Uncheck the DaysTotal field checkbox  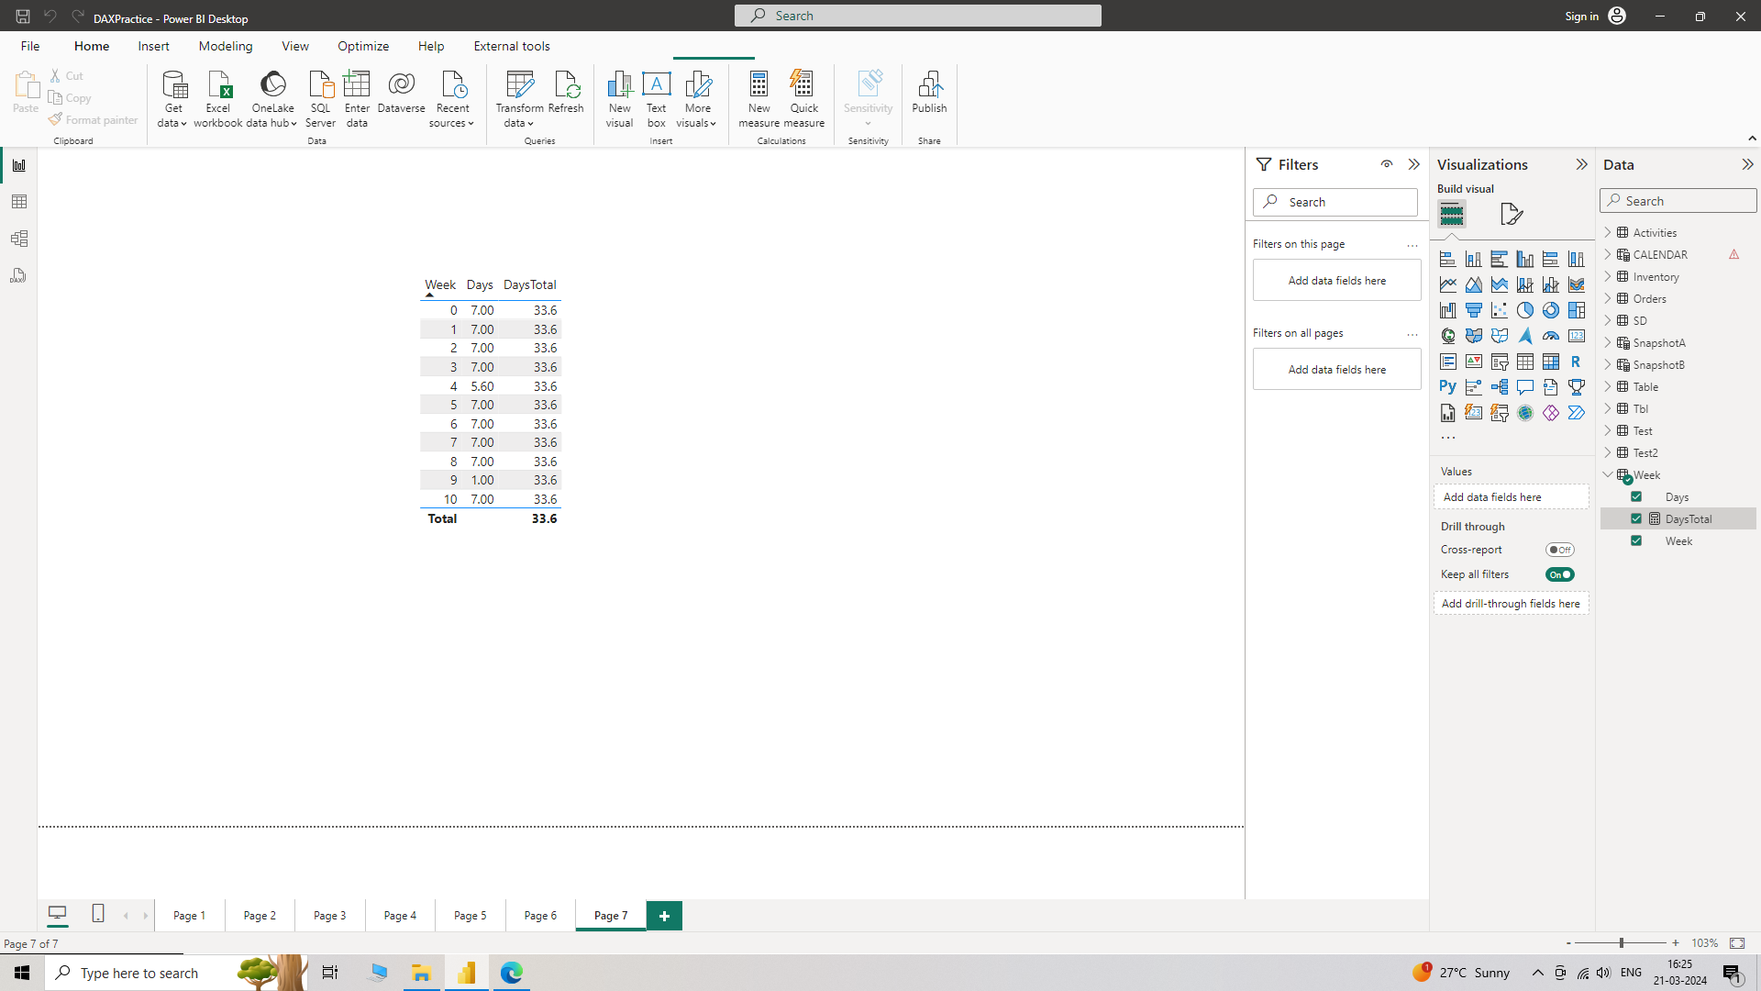[x=1636, y=518]
